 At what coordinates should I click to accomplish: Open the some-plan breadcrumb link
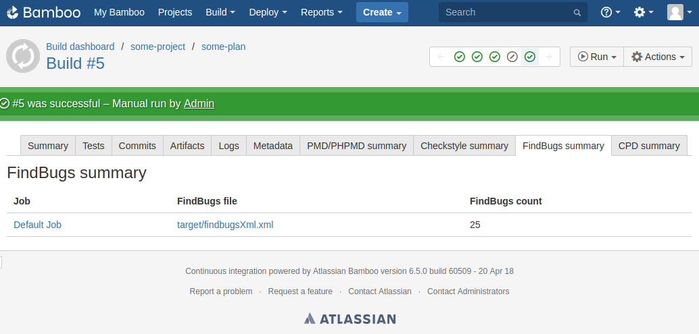point(223,47)
